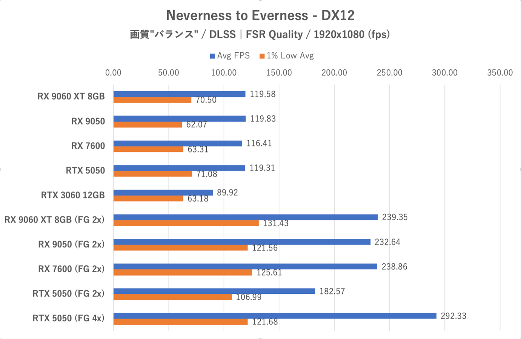
Task: Select the blue bar labeled 182.57
Action: click(214, 291)
